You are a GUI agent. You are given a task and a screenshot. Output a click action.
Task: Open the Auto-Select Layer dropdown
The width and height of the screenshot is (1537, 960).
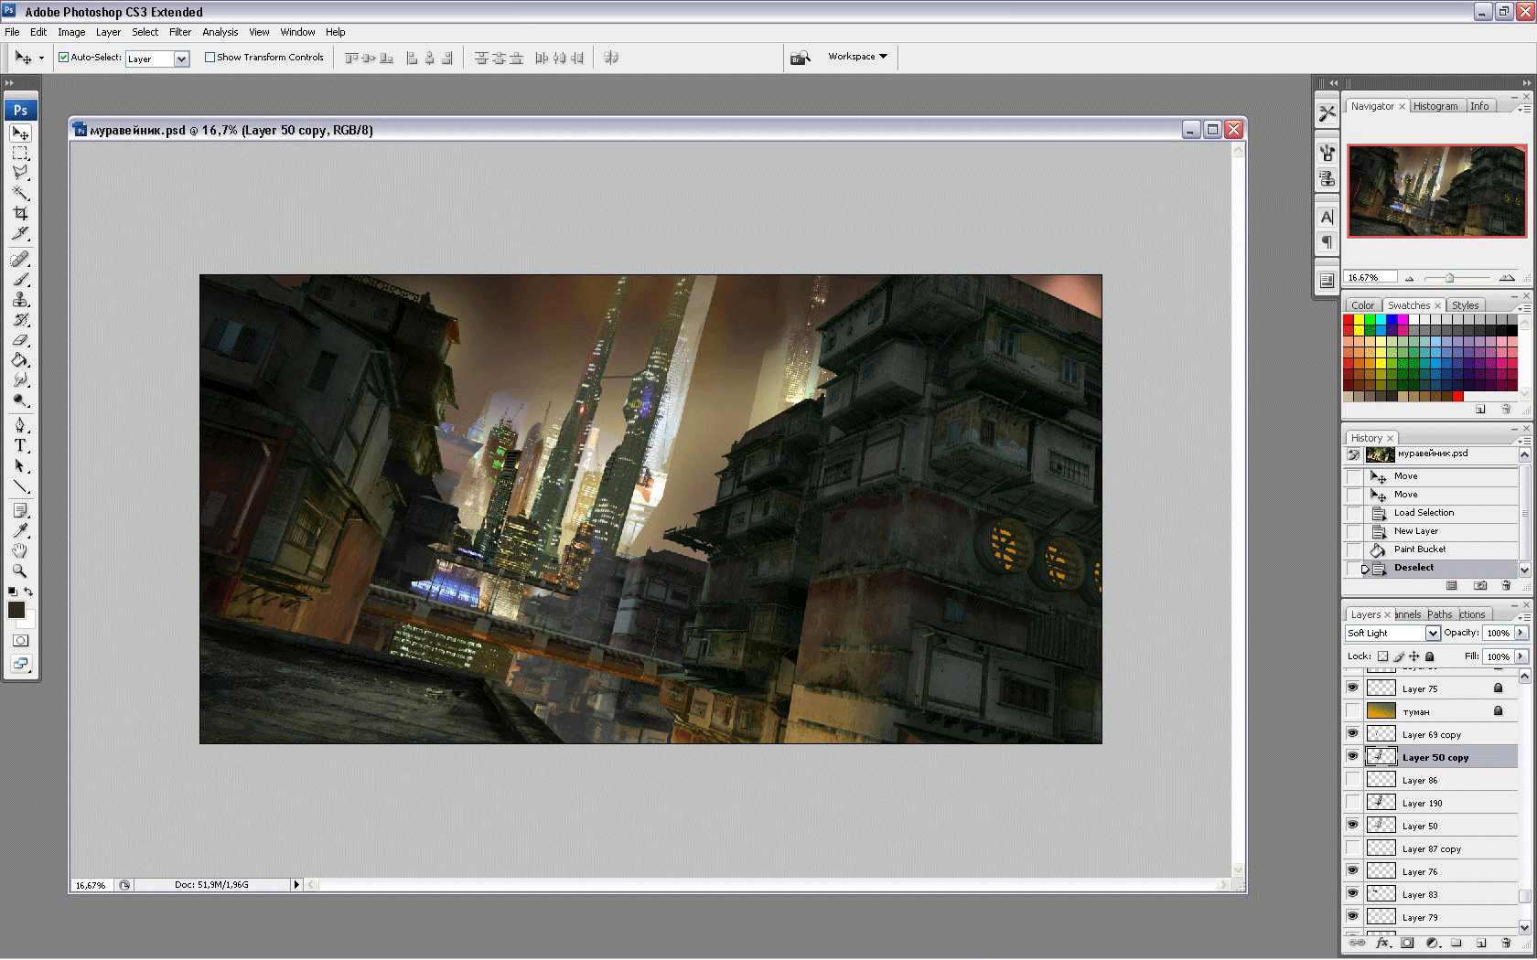click(181, 59)
